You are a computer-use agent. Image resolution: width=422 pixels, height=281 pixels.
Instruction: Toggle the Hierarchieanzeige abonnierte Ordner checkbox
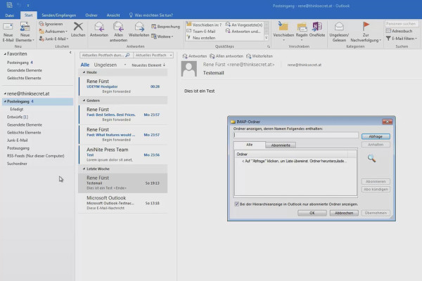point(236,204)
